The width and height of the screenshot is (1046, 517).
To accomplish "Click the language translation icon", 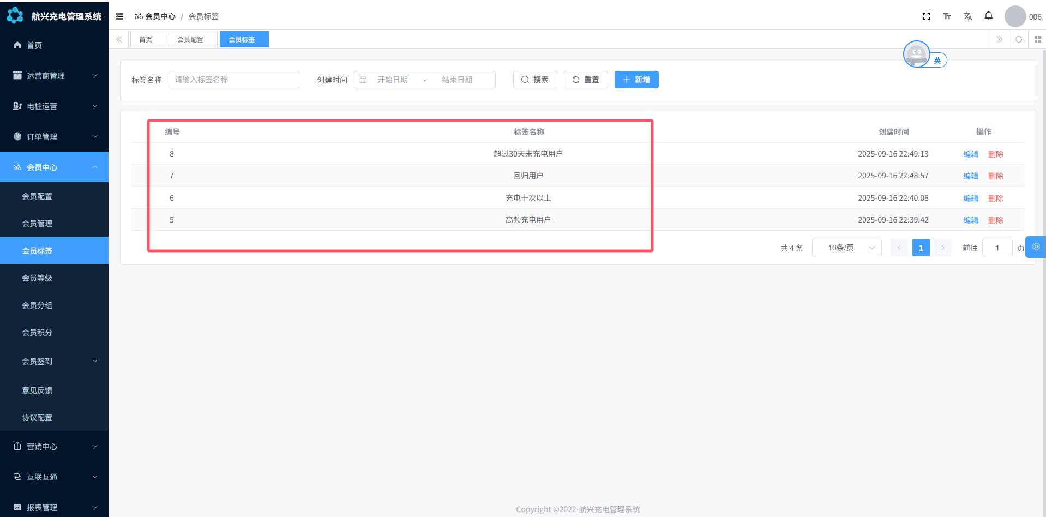I will 967,16.
